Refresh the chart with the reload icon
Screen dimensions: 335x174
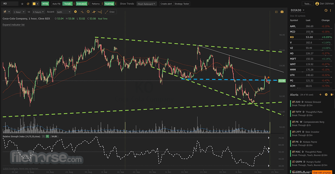click(x=28, y=4)
